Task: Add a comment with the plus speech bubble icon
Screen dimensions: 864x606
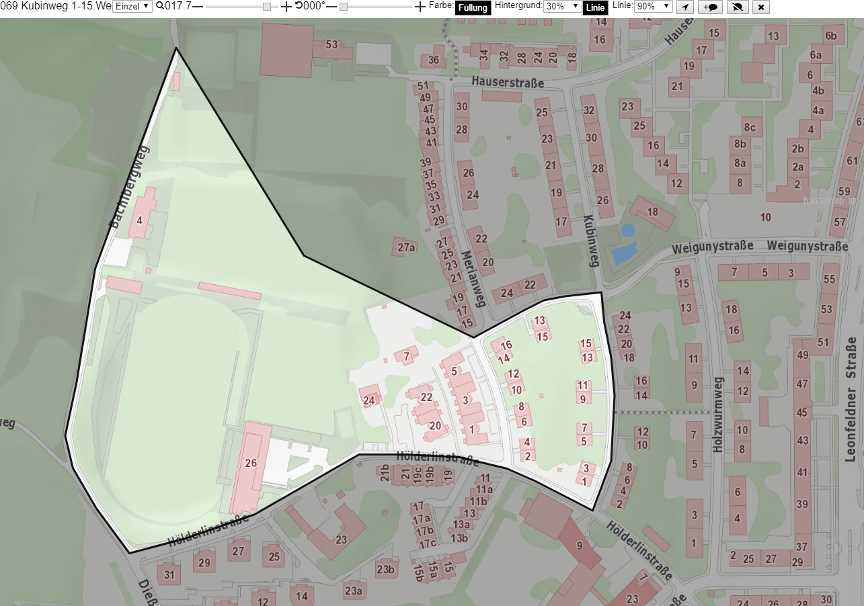Action: point(711,7)
